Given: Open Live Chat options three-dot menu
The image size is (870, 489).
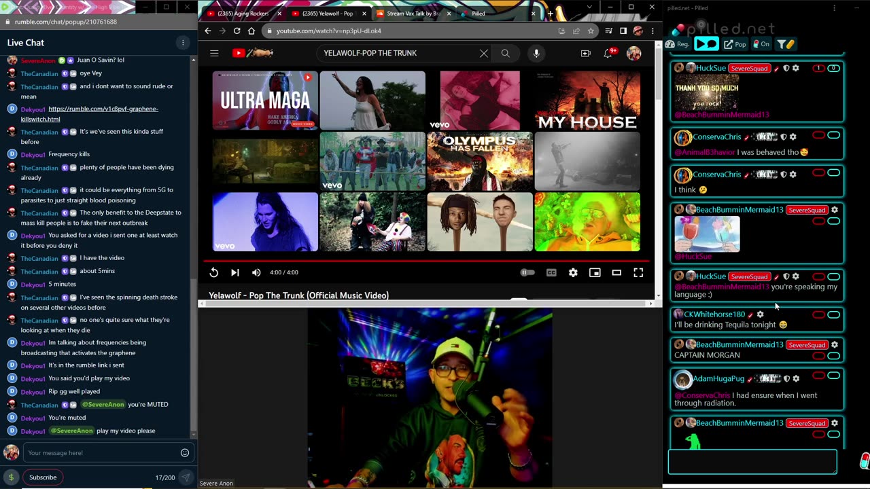Looking at the screenshot, I should click(182, 43).
